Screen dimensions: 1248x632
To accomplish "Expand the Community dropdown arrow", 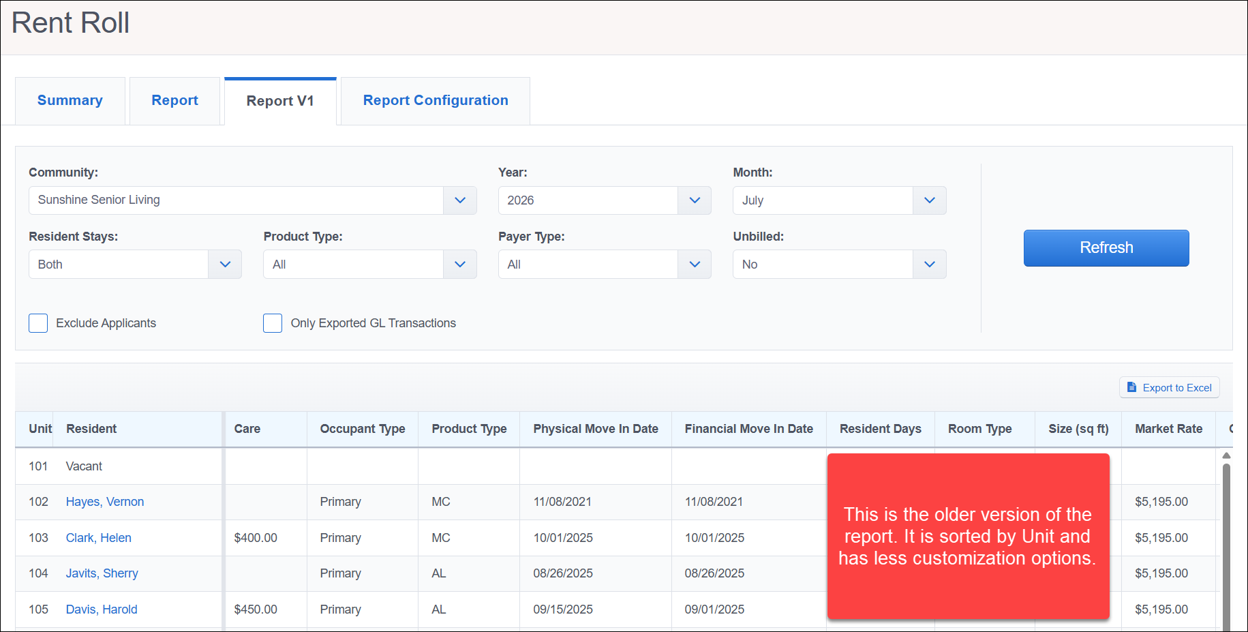I will (x=460, y=200).
